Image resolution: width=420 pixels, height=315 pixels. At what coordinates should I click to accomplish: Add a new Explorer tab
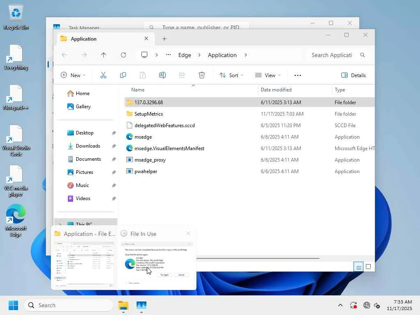(164, 39)
